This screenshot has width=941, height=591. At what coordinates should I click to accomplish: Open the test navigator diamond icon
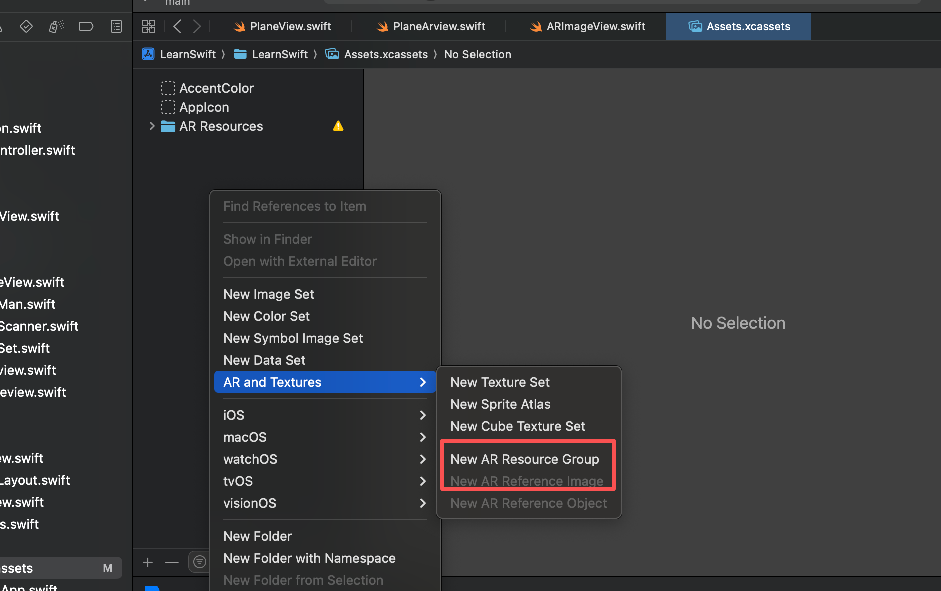26,26
